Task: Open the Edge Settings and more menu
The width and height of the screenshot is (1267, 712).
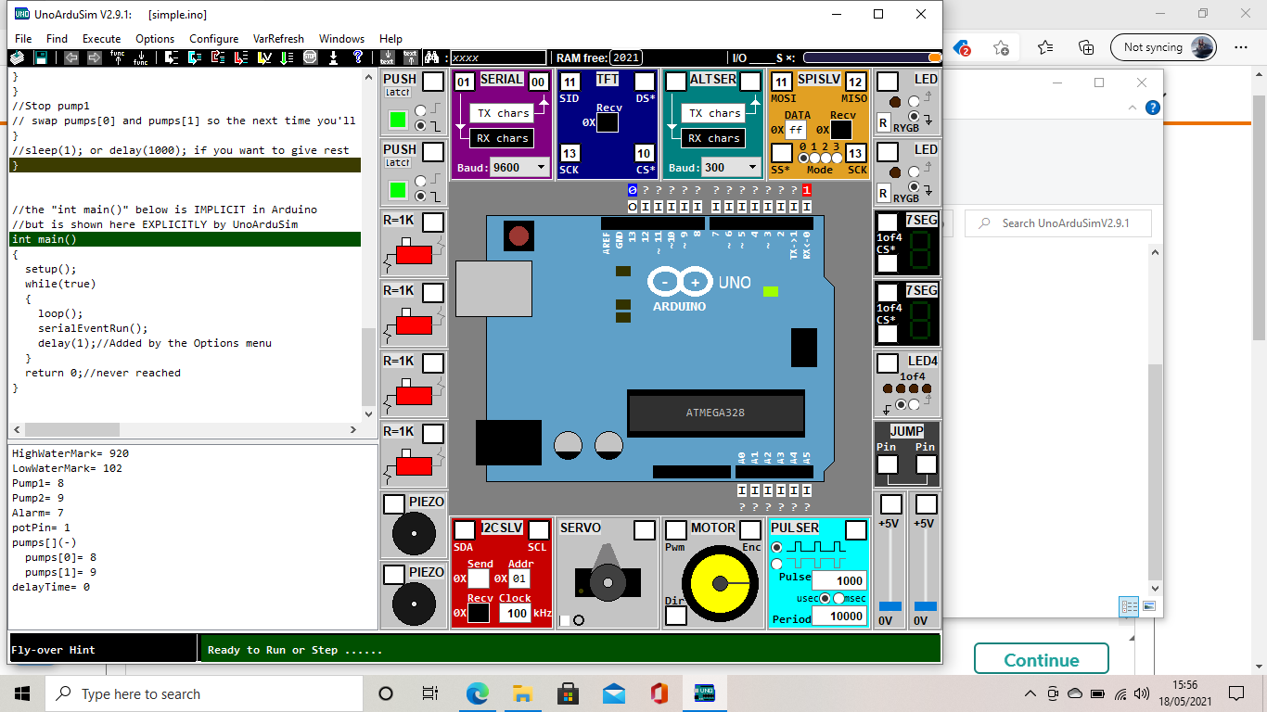Action: 1241,47
